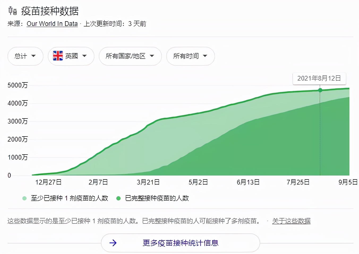Open the 所有时间 time range dropdown
Image resolution: width=359 pixels, height=254 pixels.
click(x=190, y=56)
